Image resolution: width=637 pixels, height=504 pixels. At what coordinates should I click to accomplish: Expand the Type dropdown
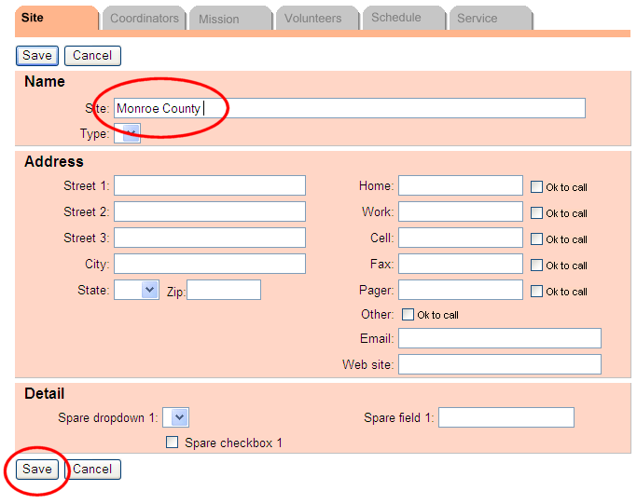tap(128, 134)
